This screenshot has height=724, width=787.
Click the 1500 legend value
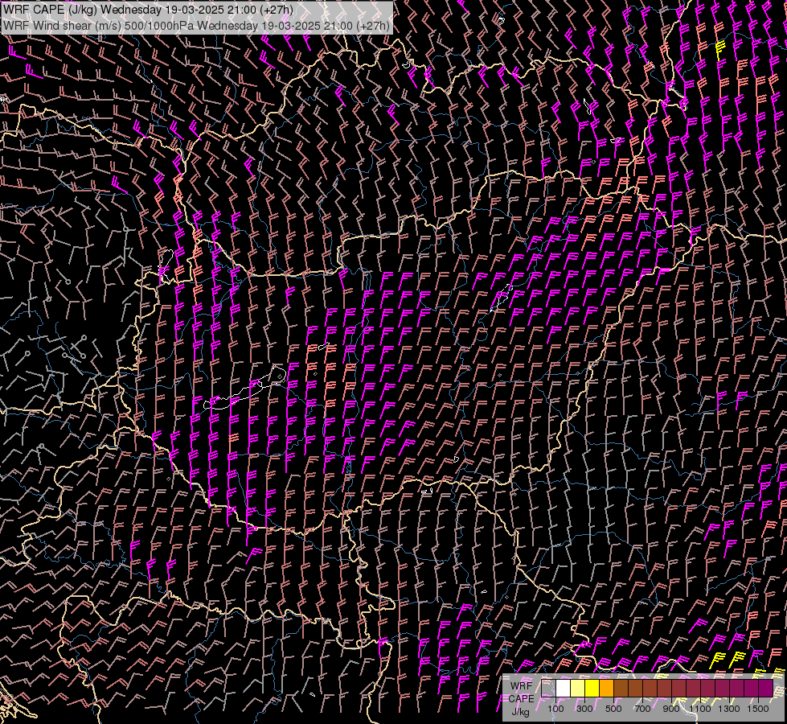758,709
